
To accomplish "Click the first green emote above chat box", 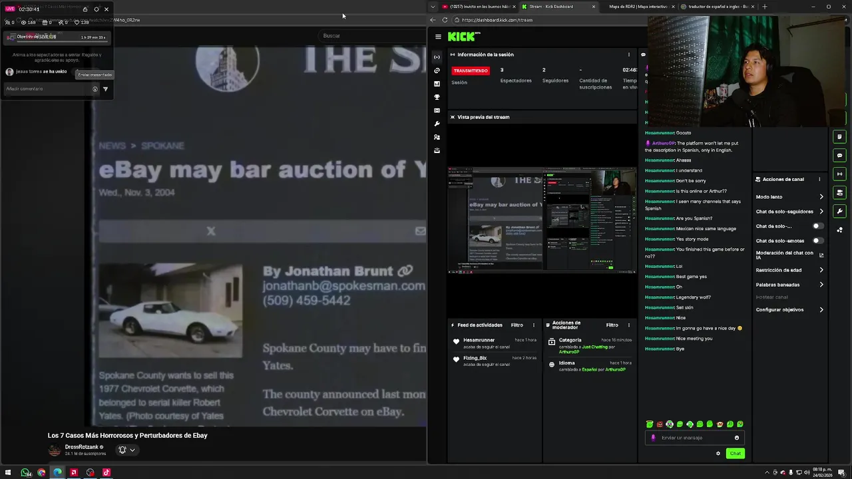I will [650, 424].
